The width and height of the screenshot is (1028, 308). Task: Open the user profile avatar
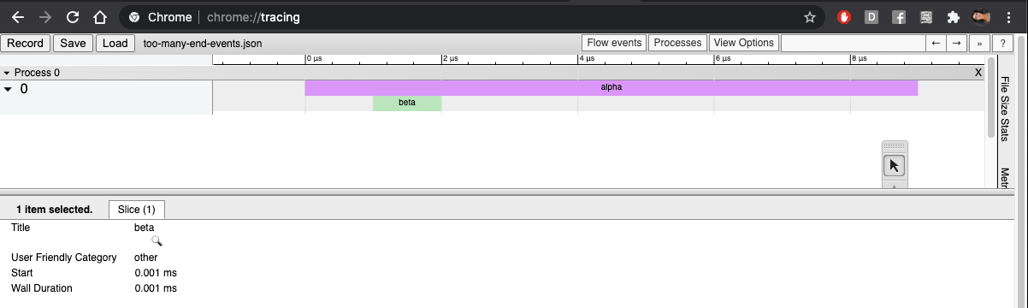point(981,17)
